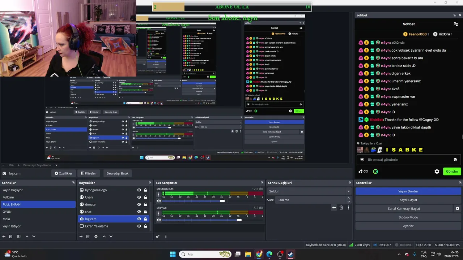Viewport: 463px width, 260px height.
Task: Toggle visibility of bynogamelogo source
Action: [139, 190]
